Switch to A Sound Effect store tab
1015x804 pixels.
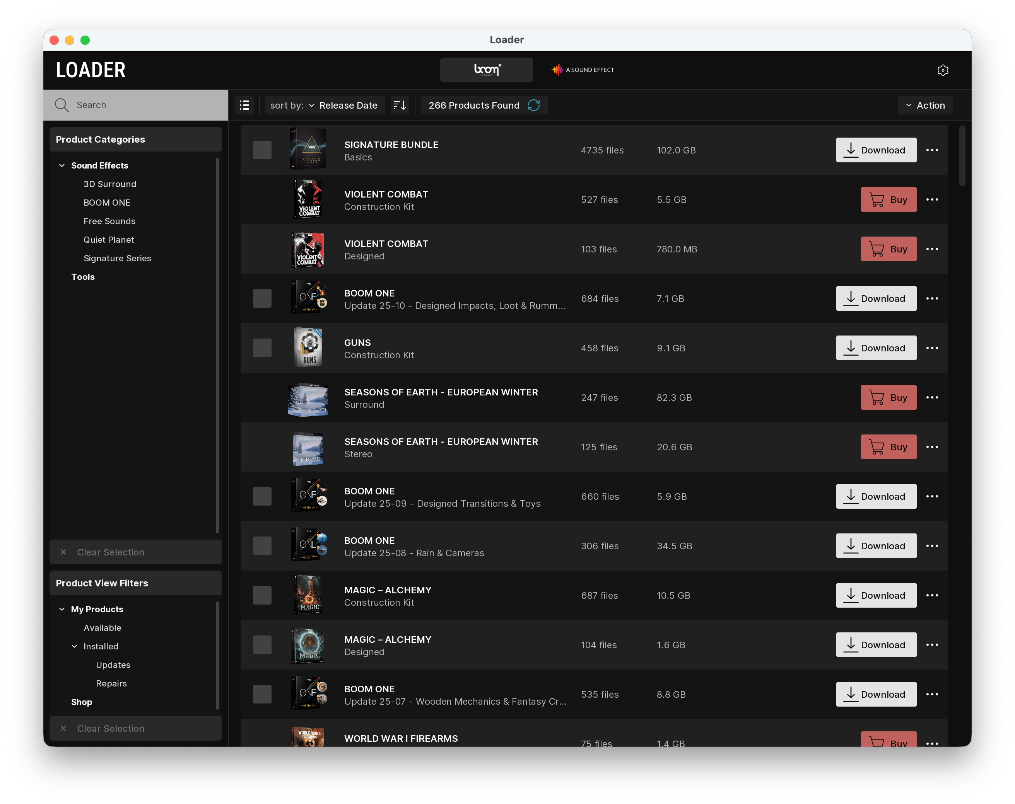tap(583, 70)
